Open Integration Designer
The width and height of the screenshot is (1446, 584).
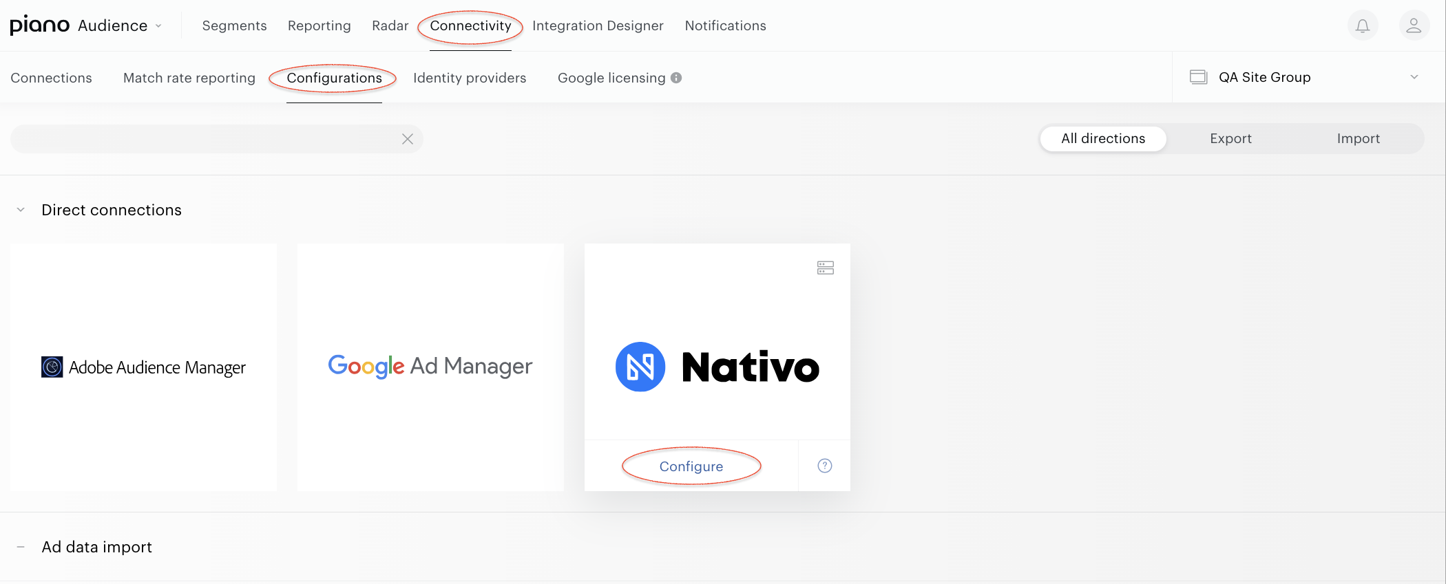click(598, 25)
